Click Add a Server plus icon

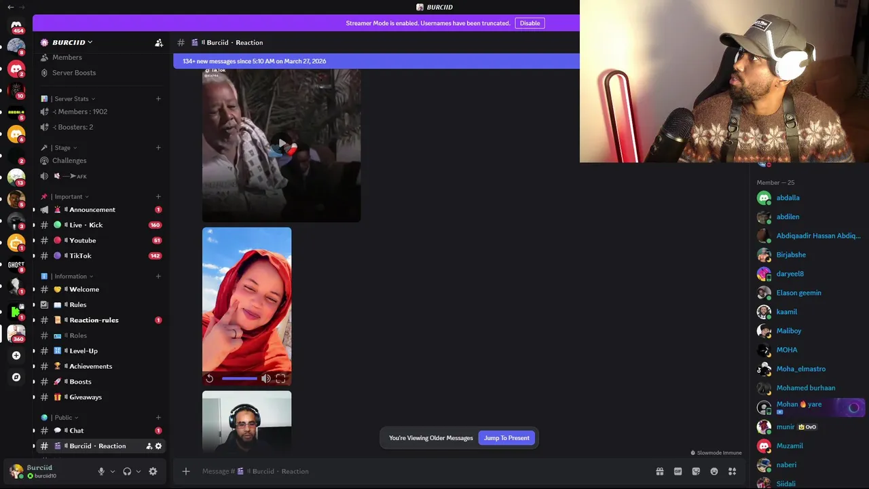(16, 355)
